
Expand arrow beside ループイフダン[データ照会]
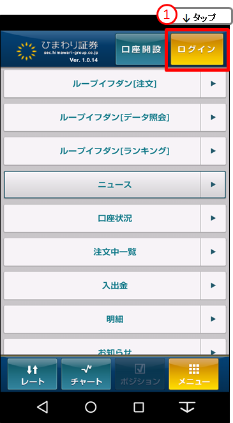(x=213, y=117)
